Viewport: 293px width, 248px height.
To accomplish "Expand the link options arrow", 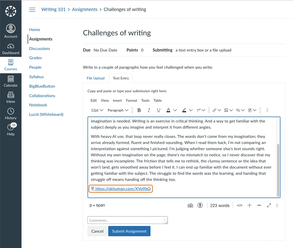I will tap(219, 110).
